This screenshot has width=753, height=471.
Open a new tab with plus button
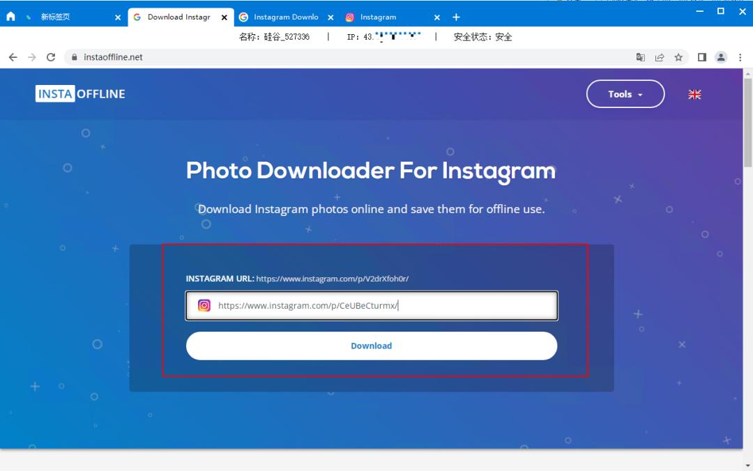point(456,17)
